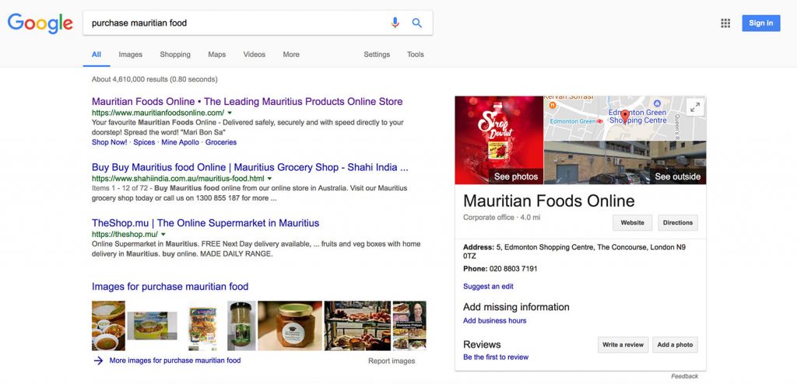Click the Sign in button
The height and width of the screenshot is (384, 797).
[x=761, y=23]
